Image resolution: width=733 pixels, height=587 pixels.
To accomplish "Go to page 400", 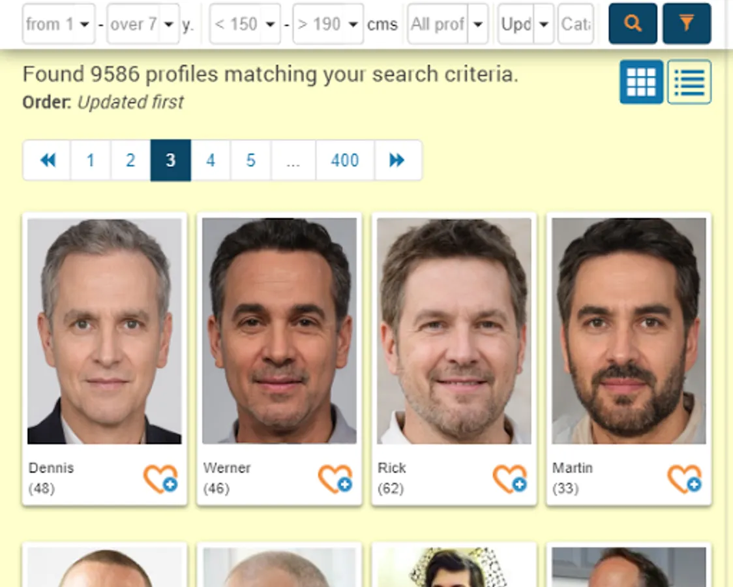I will pyautogui.click(x=345, y=160).
